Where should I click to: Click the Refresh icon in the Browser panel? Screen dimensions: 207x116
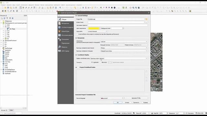point(5,18)
